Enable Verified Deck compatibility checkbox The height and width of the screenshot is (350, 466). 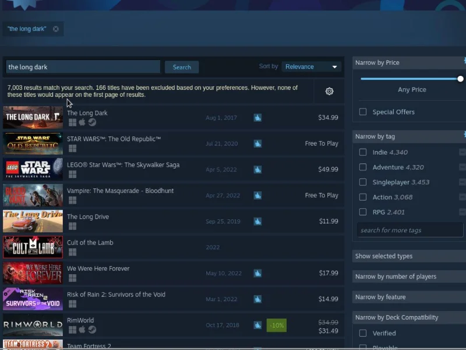[362, 333]
